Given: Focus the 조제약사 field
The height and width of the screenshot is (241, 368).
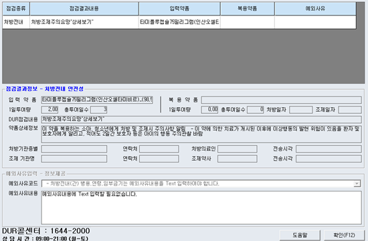Looking at the screenshot, I should click(238, 159).
